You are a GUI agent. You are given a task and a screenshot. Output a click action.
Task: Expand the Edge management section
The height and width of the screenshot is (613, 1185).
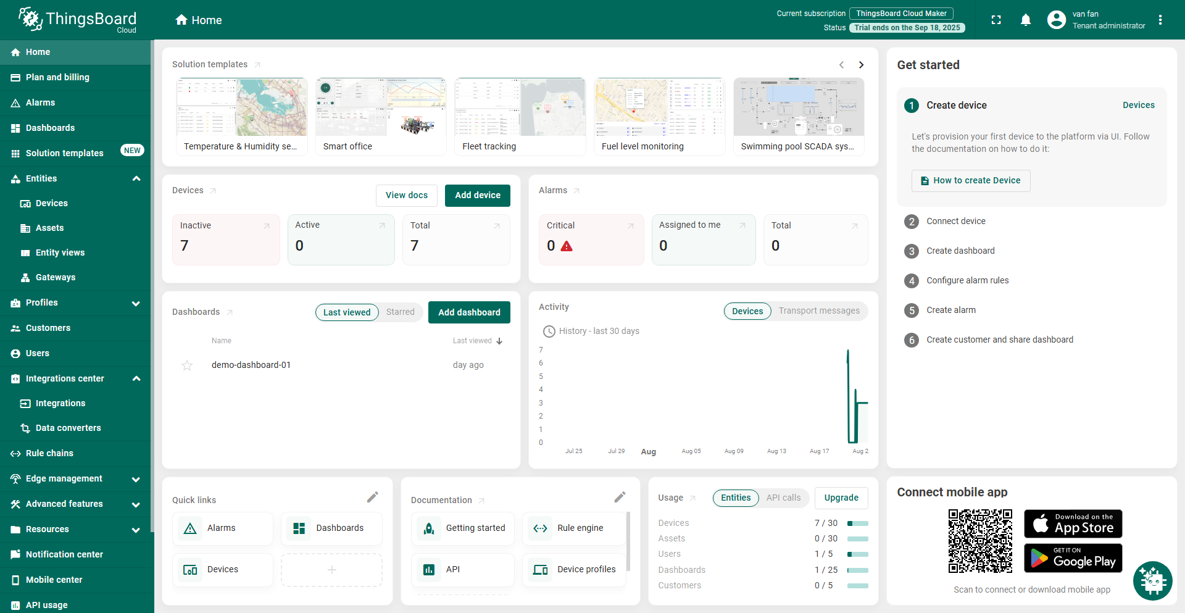point(136,479)
